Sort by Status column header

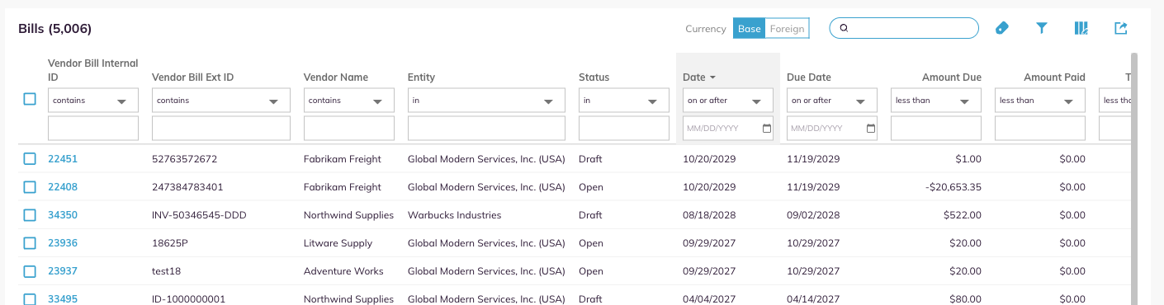click(x=594, y=77)
